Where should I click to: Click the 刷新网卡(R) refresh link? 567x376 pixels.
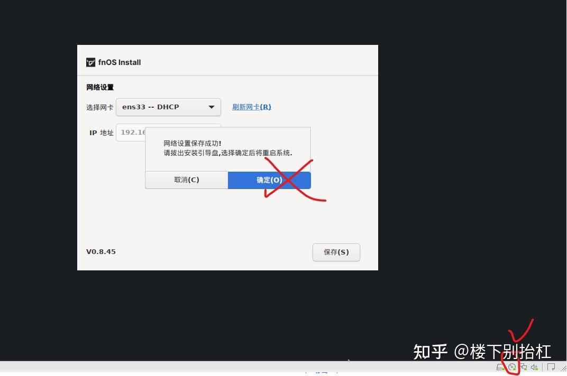pos(252,107)
